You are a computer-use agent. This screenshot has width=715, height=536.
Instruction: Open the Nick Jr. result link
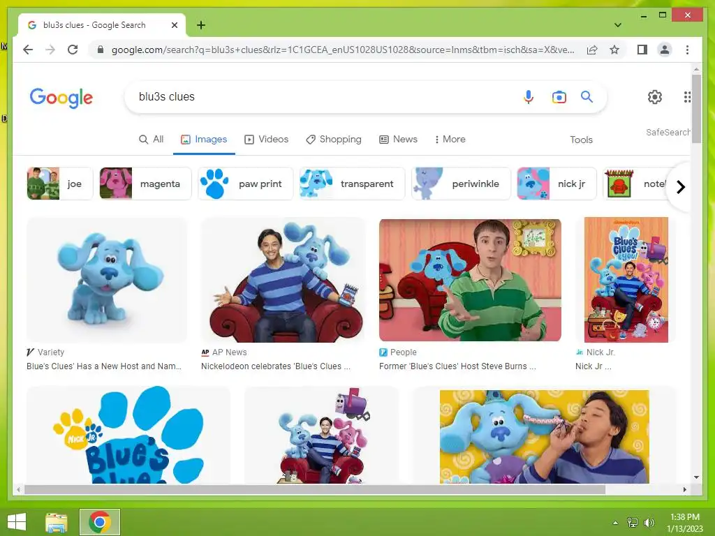(594, 366)
